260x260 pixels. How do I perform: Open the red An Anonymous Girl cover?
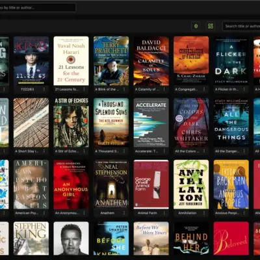coord(71,185)
